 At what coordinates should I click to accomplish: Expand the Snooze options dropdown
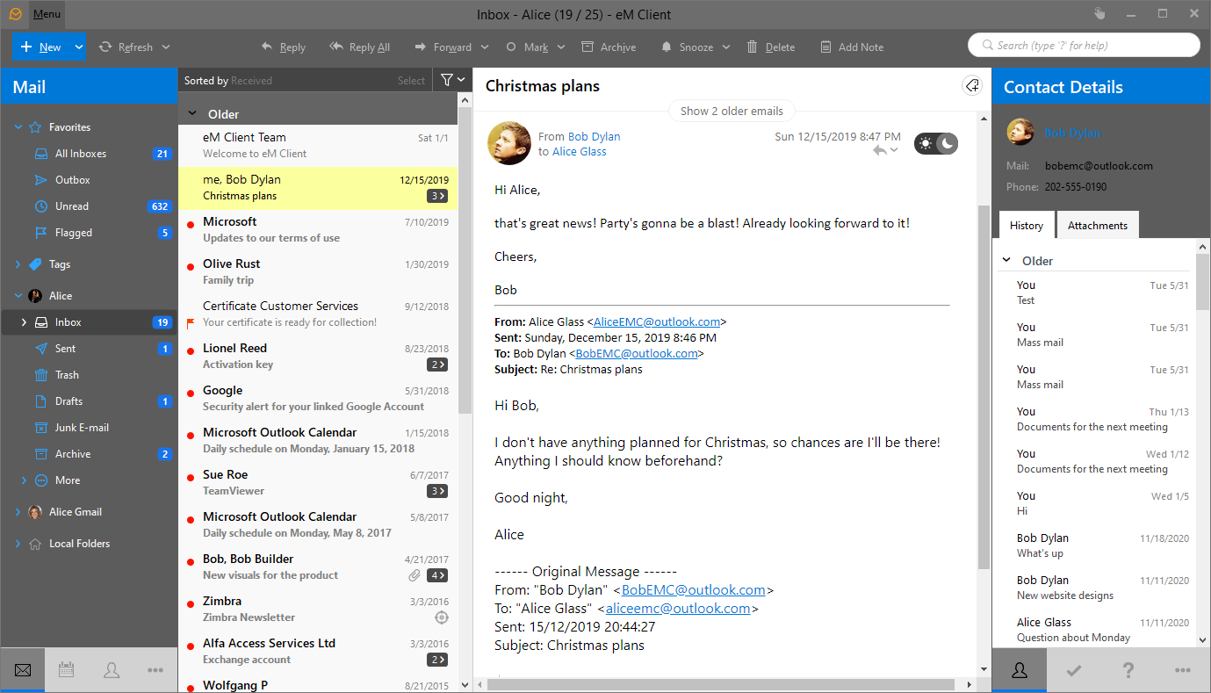(x=725, y=47)
